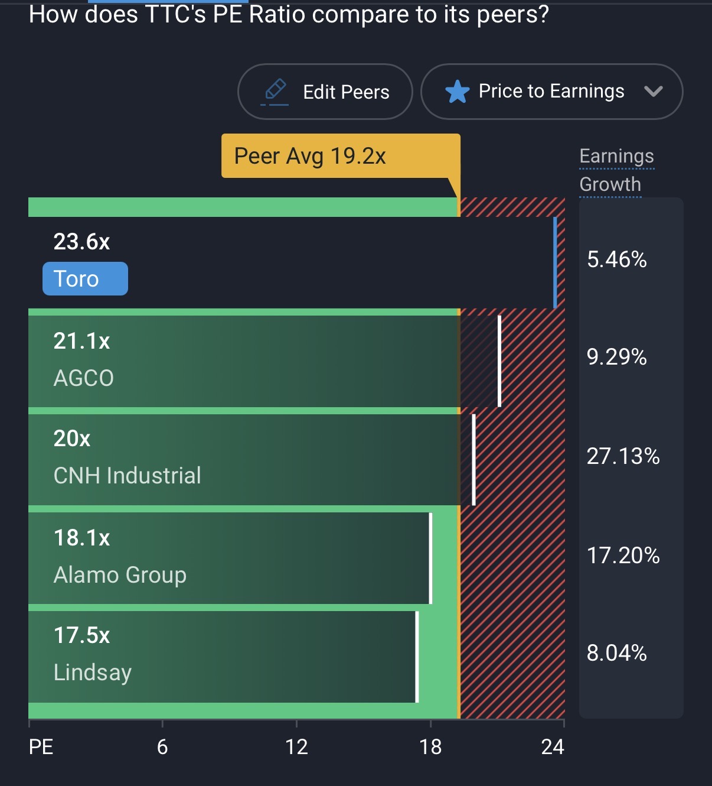Select the Lindsay 17.5x bar
Viewport: 712px width, 786px height.
point(223,657)
